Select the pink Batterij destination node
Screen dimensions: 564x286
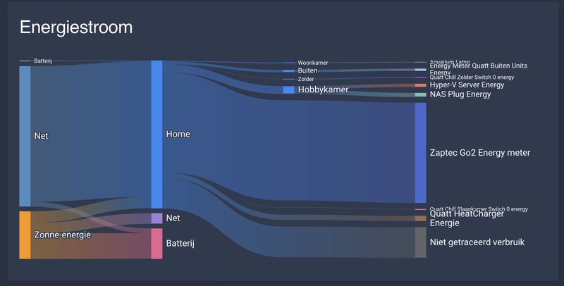(157, 244)
